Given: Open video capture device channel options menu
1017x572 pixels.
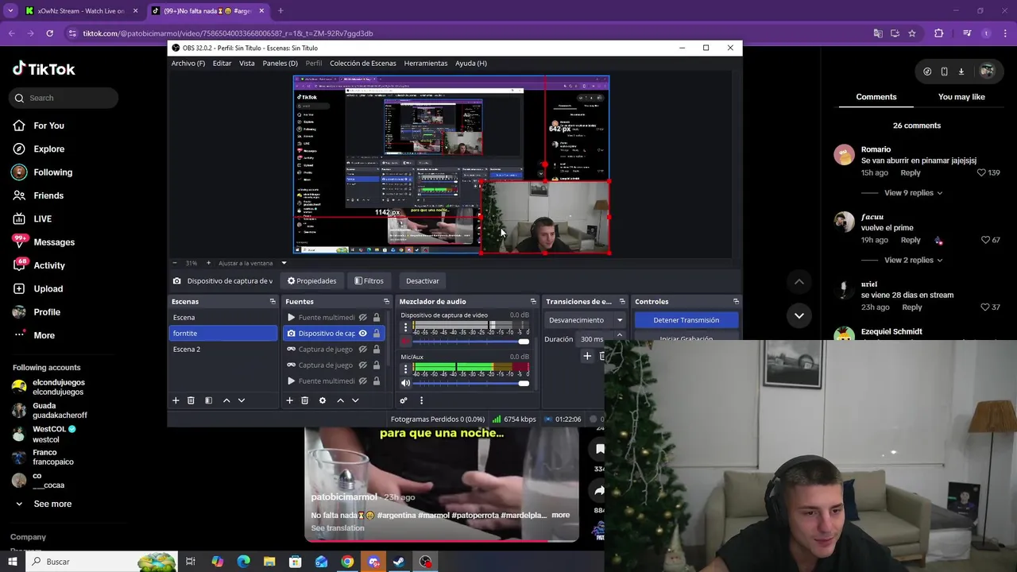Looking at the screenshot, I should (x=405, y=327).
